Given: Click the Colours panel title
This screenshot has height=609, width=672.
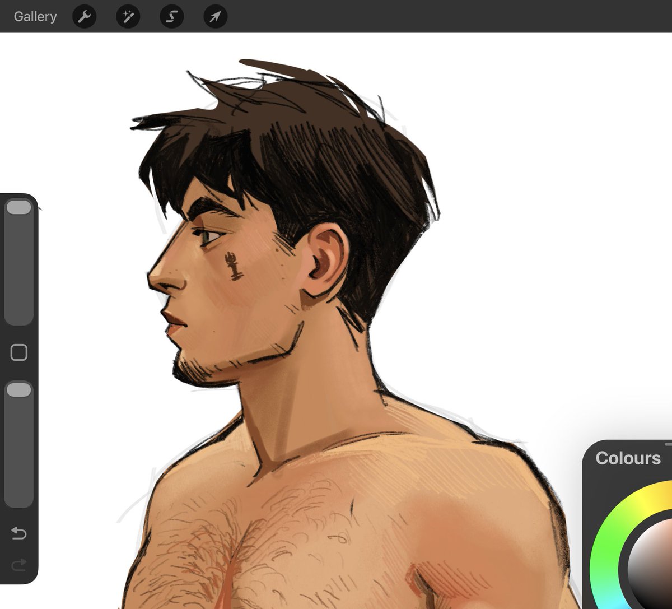Looking at the screenshot, I should [628, 458].
